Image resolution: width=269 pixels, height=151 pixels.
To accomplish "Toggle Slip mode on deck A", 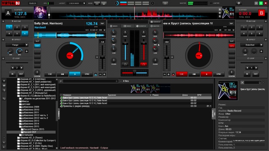I will tap(37, 41).
